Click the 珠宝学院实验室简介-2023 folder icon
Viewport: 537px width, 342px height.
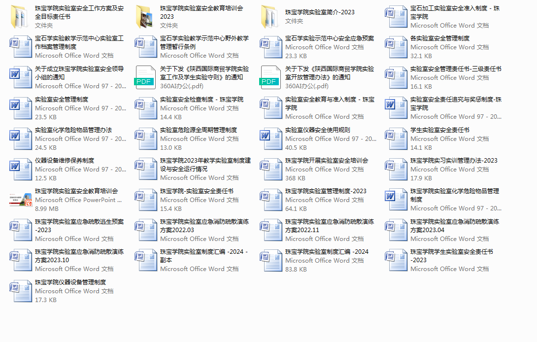click(x=270, y=16)
